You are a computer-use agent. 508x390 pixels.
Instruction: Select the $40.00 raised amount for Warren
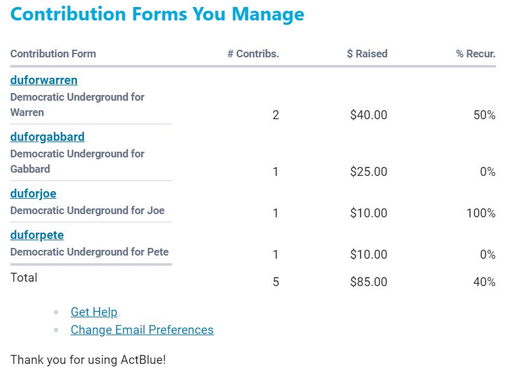coord(369,115)
